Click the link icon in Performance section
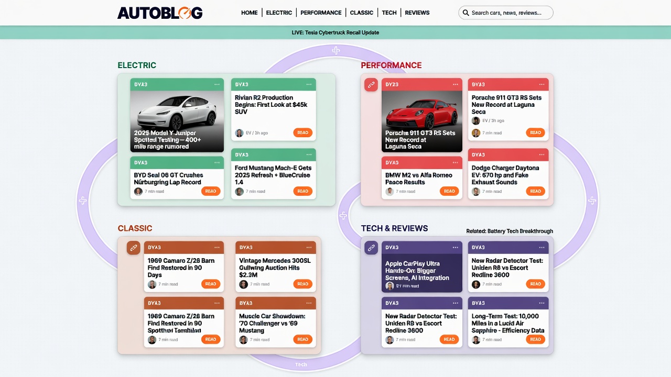 [371, 85]
